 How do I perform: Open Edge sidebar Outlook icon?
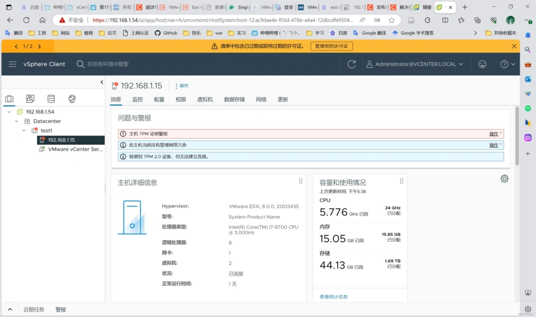pyautogui.click(x=528, y=79)
